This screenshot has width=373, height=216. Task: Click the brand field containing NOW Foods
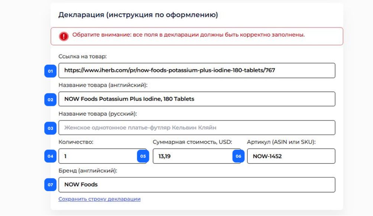click(x=197, y=184)
